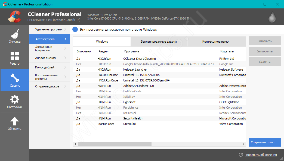Switch to Контекстное меню tab
The image size is (284, 161).
pyautogui.click(x=215, y=42)
